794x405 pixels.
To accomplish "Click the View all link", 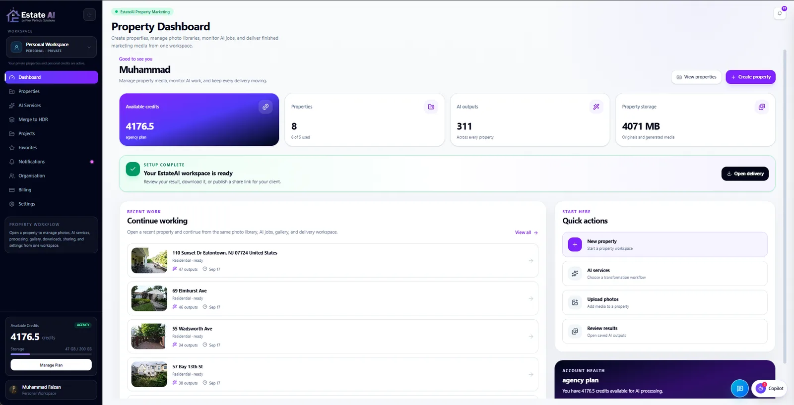I will 527,232.
